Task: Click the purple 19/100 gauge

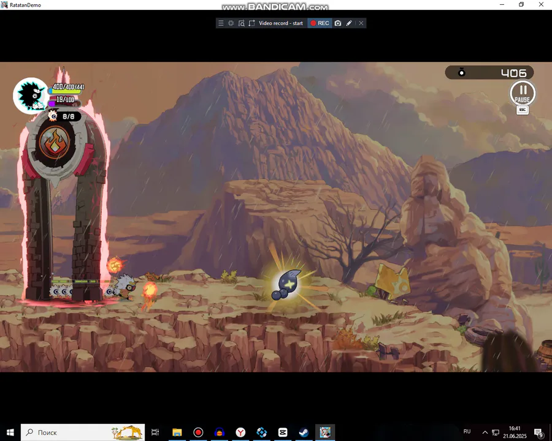Action: pyautogui.click(x=64, y=102)
